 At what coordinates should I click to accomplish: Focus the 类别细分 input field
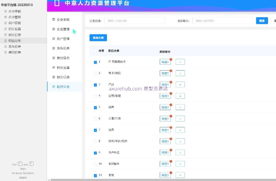coord(223,21)
